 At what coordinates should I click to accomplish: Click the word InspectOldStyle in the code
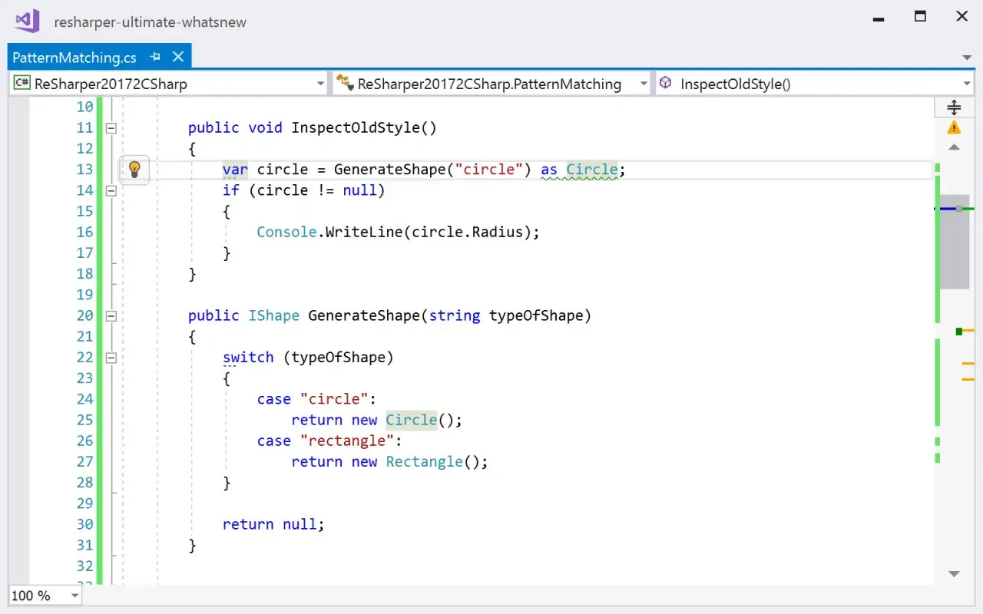pos(356,127)
